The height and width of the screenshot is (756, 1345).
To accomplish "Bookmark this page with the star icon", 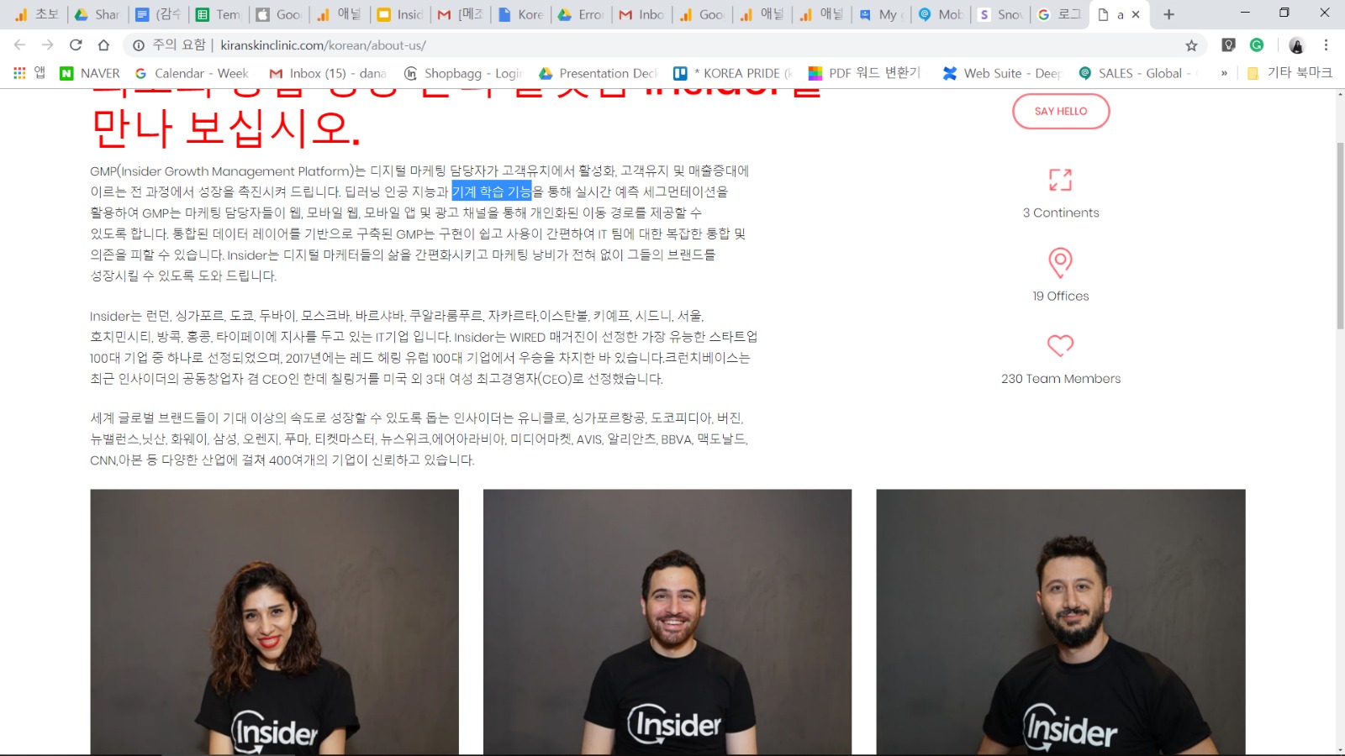I will (1191, 45).
